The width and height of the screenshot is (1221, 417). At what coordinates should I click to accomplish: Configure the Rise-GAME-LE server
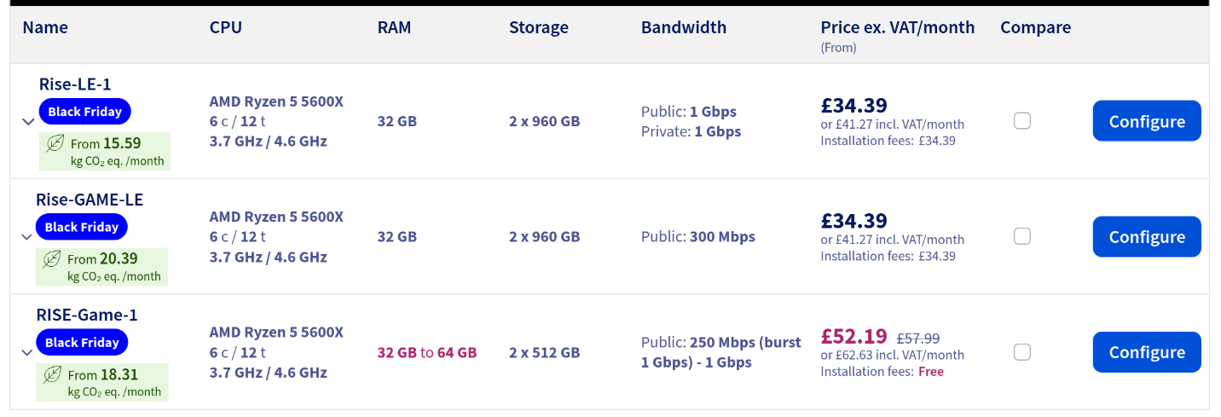(x=1146, y=236)
